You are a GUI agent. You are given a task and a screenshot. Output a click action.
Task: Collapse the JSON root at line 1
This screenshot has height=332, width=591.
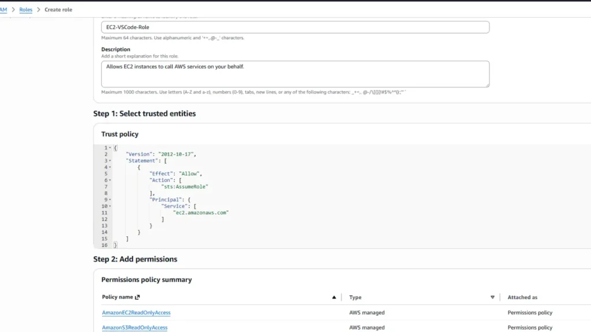tap(110, 148)
